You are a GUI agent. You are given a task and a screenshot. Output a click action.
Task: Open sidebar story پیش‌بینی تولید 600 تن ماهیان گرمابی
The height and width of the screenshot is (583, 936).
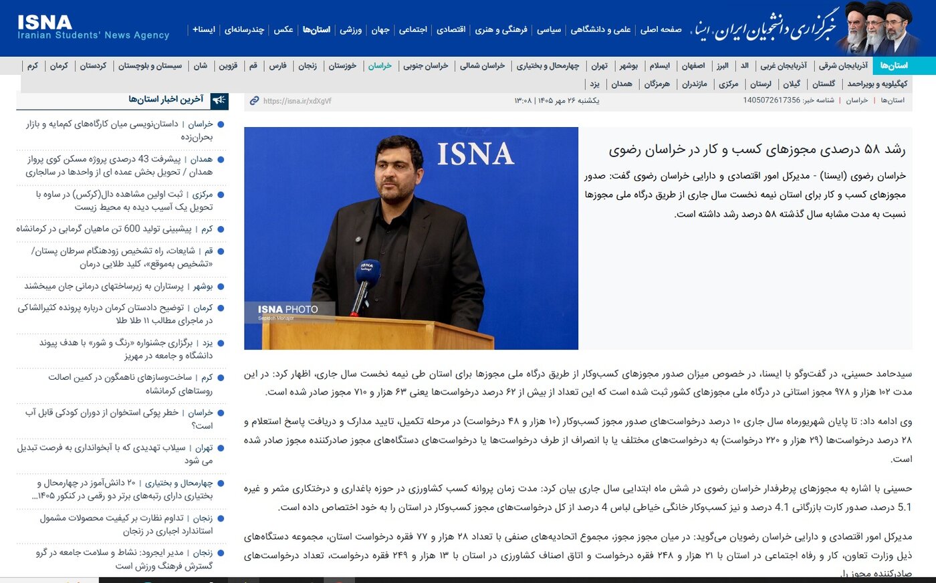point(115,229)
